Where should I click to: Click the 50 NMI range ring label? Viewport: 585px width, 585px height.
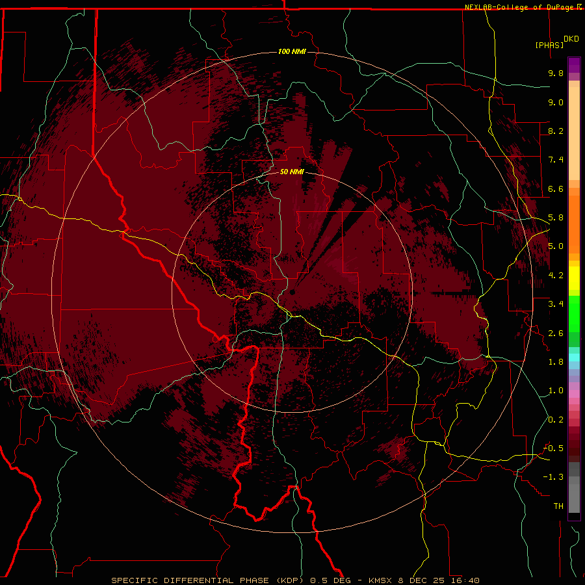(292, 172)
